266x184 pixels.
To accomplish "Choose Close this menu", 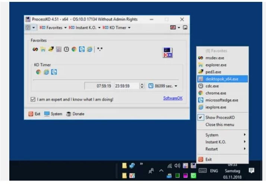I will click(x=222, y=125).
